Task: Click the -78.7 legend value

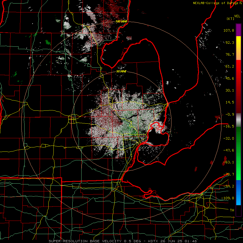Action: click(229, 174)
